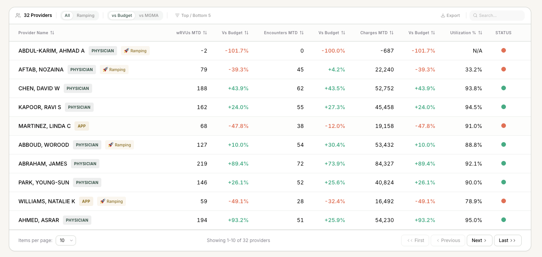Viewport: 542px width, 257px height.
Task: Switch comparison to vs MGMA
Action: click(x=149, y=15)
